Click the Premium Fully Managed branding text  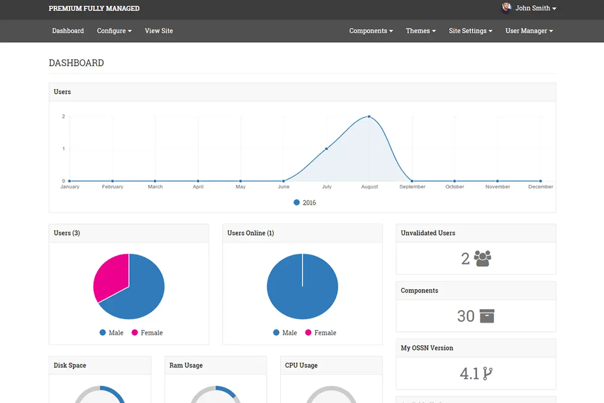click(x=94, y=8)
